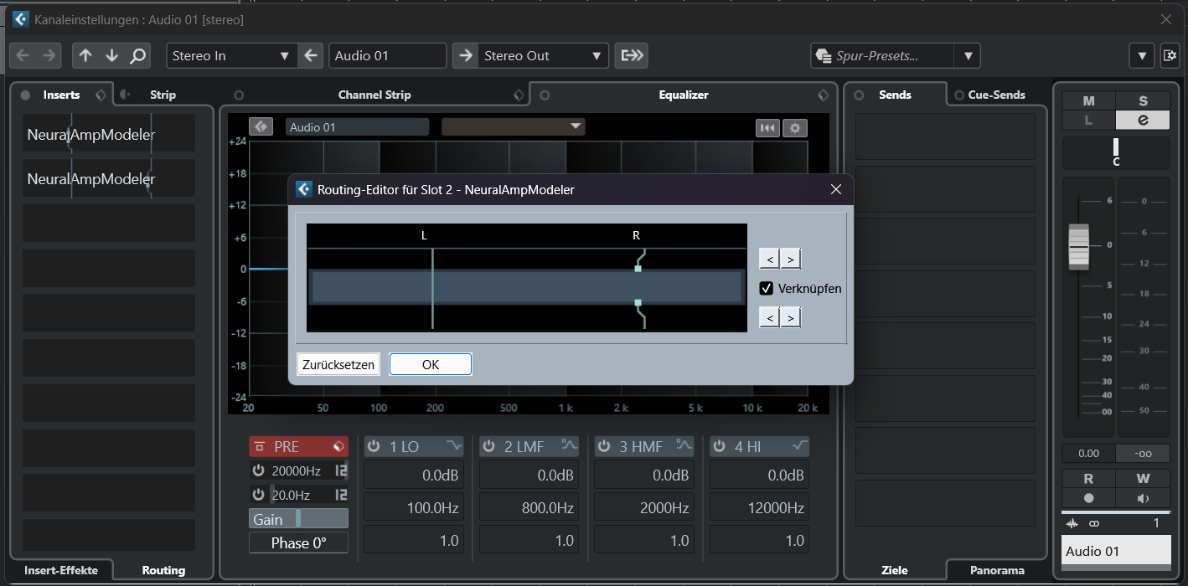Confirm routing with OK button
This screenshot has width=1188, height=586.
click(x=431, y=364)
